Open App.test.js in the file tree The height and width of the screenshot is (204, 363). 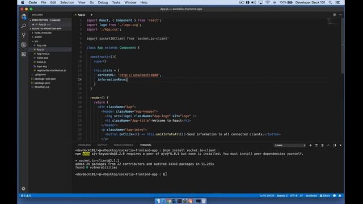pos(43,54)
